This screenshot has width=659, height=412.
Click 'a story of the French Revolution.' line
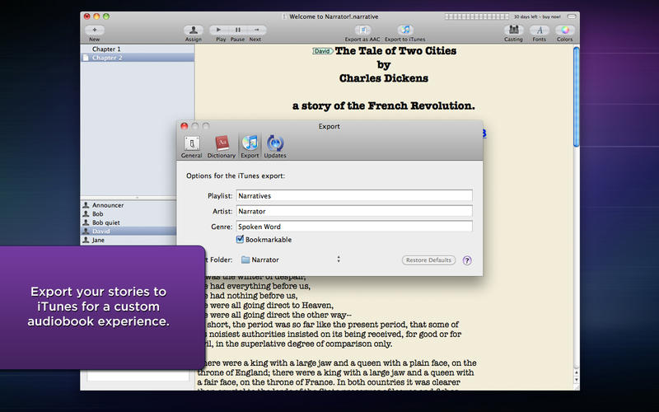(x=384, y=106)
